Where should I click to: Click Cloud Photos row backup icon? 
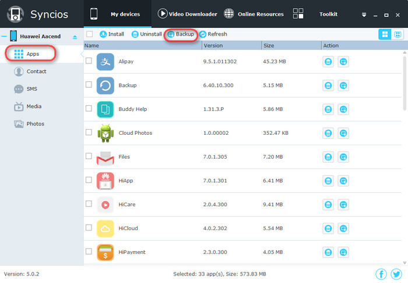(x=343, y=133)
